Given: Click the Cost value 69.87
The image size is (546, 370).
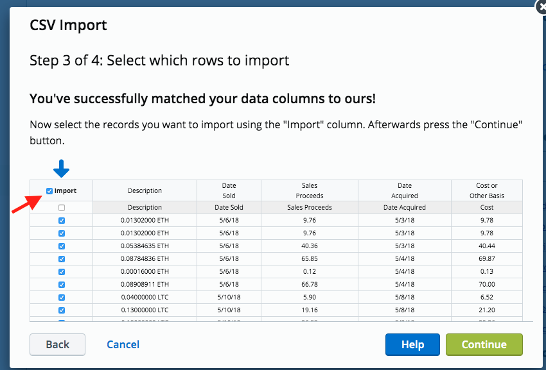Looking at the screenshot, I should 487,258.
